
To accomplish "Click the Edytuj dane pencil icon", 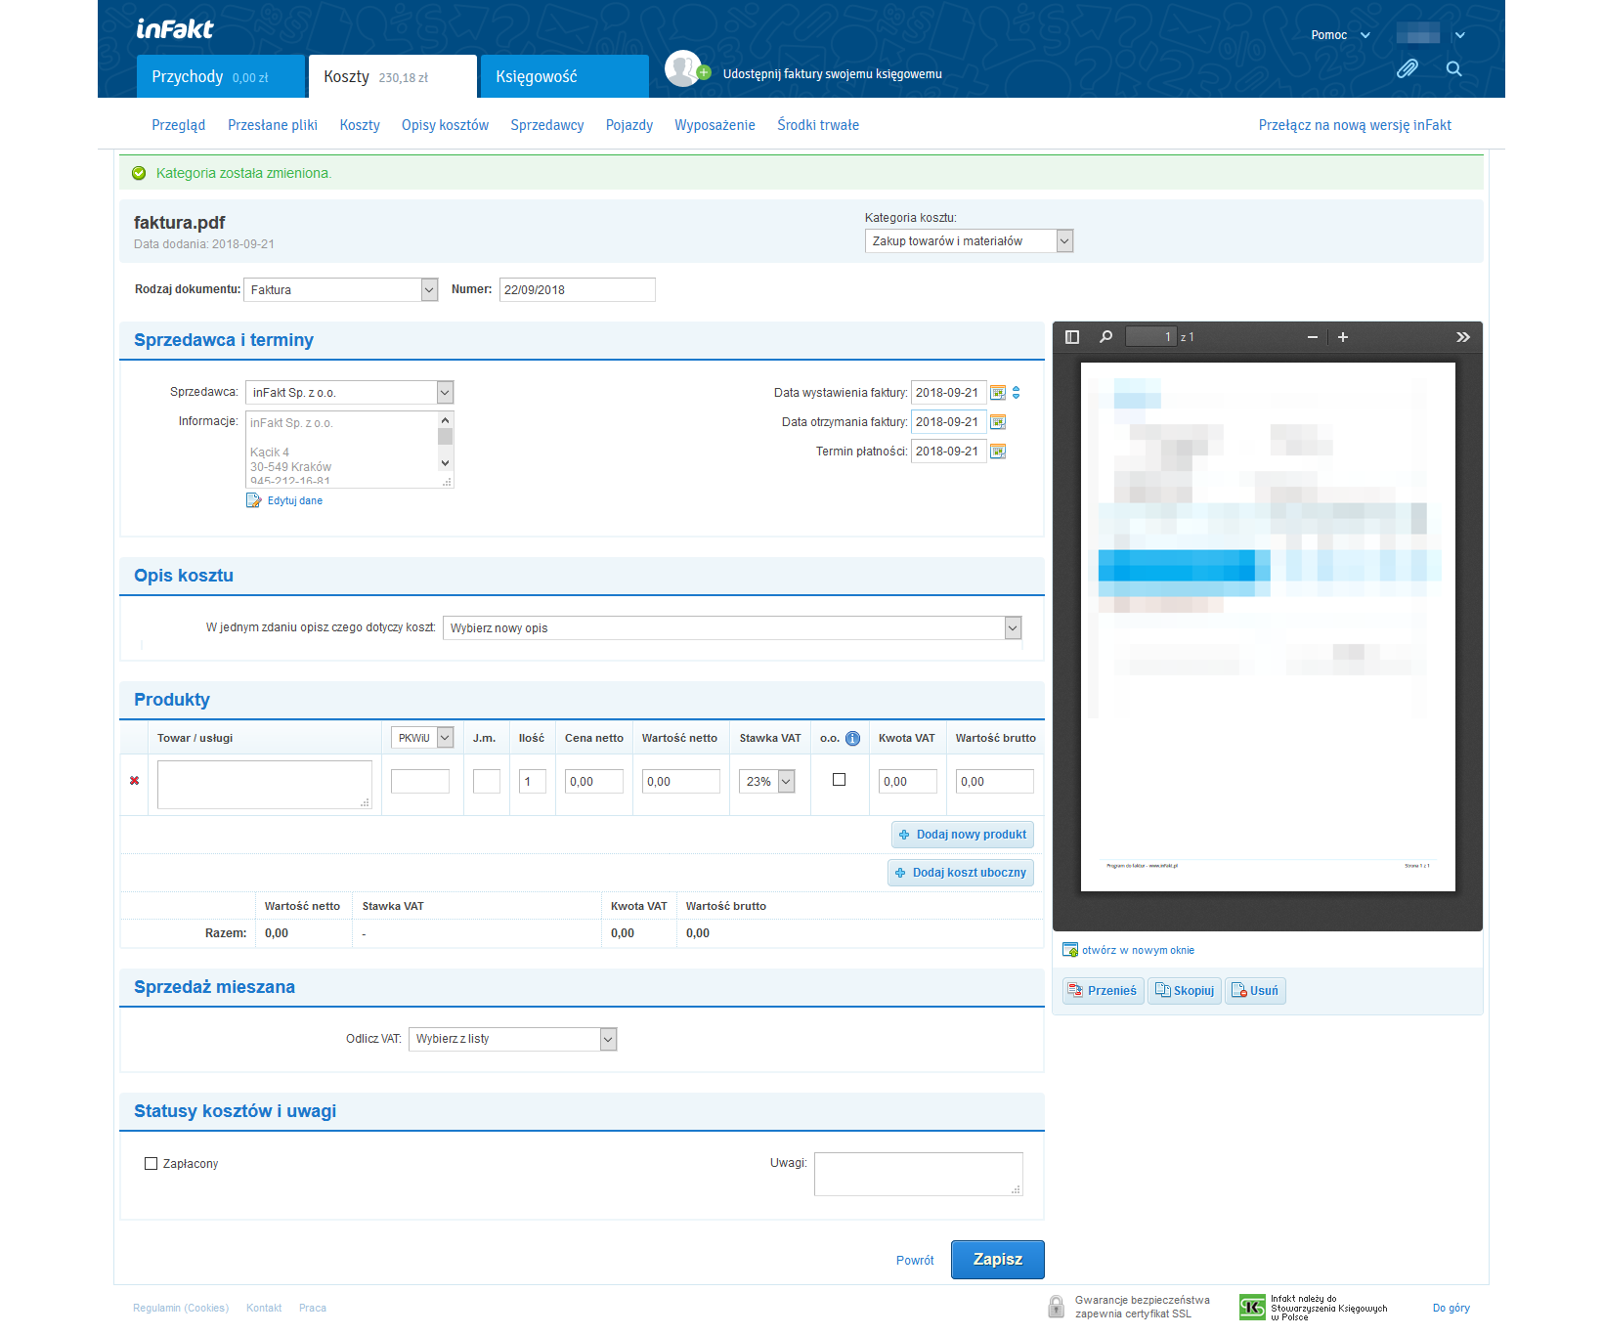I will (253, 500).
